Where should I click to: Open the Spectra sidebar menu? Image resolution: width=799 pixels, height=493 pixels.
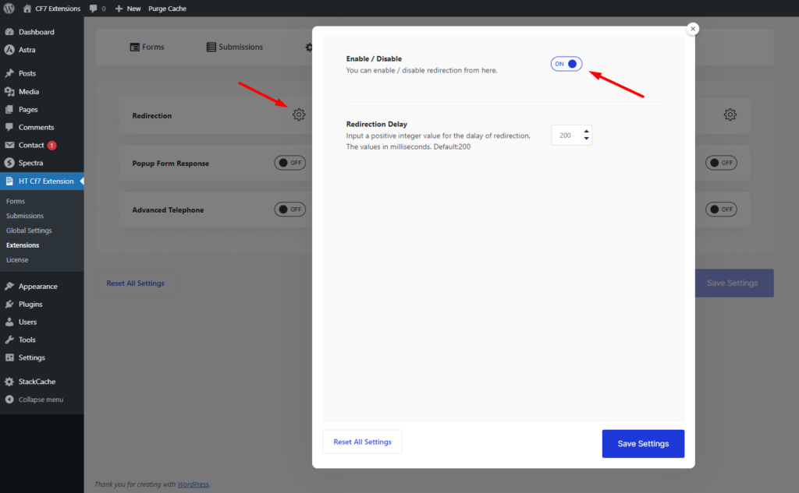coord(30,163)
